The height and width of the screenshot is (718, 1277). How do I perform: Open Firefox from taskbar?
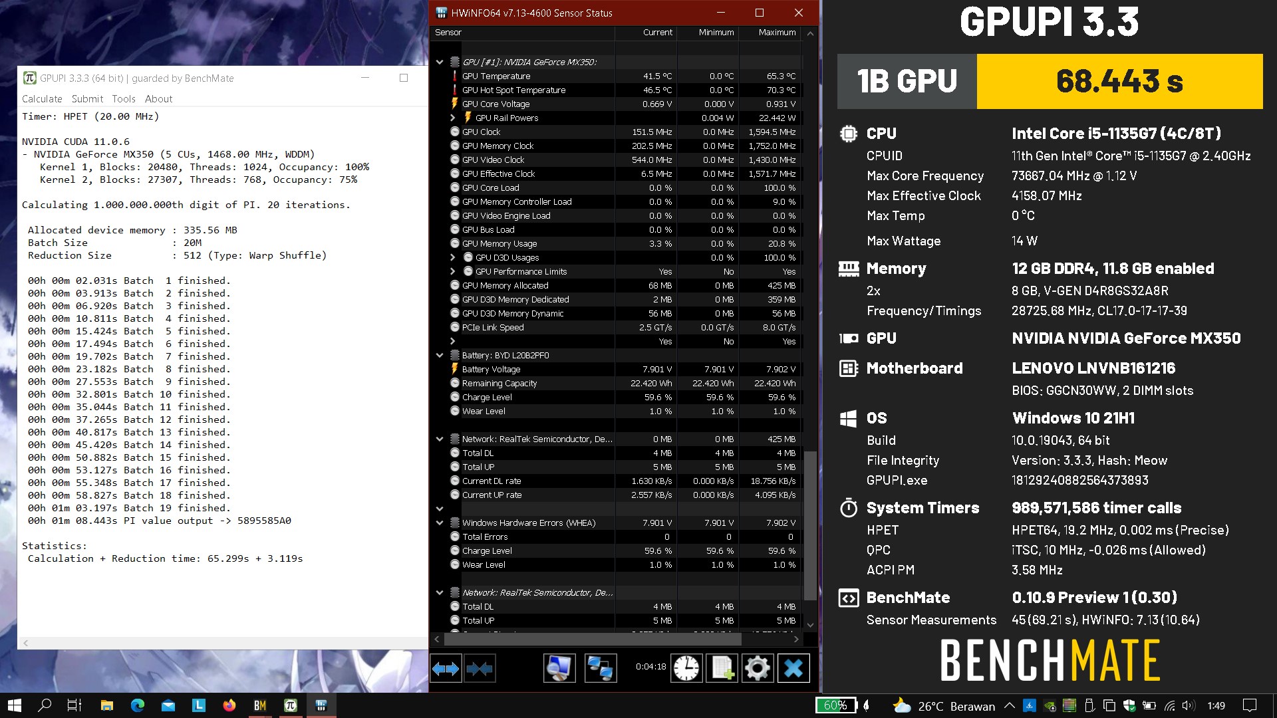pos(229,705)
